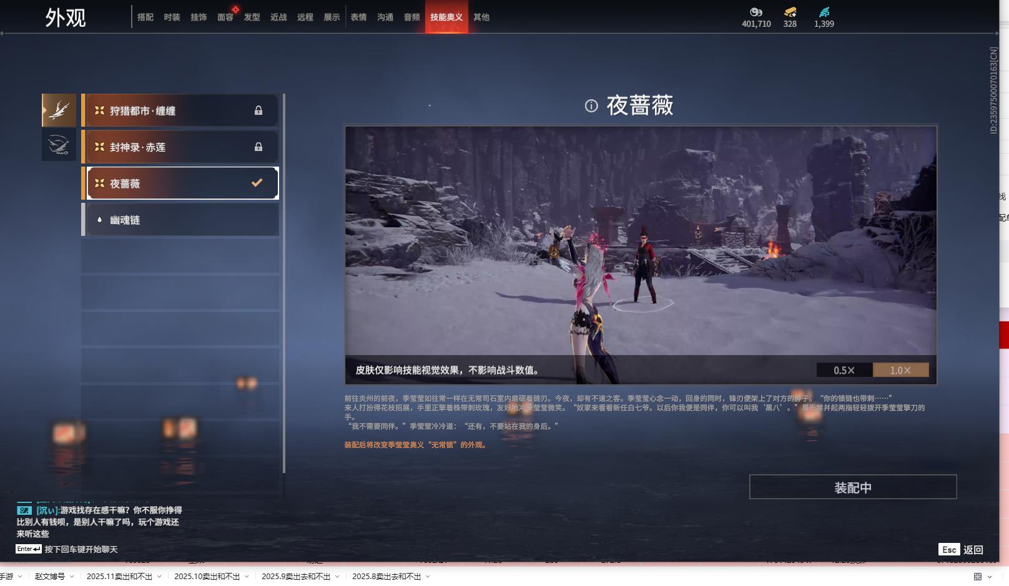Click the 皮肤仅影响技能视觉效果 notice text
This screenshot has height=586, width=1009.
(448, 370)
